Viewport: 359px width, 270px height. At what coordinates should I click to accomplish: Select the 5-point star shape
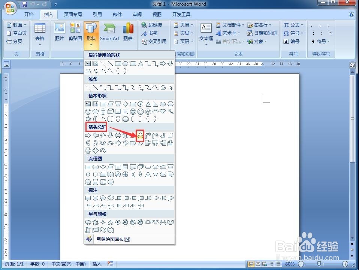[x=110, y=222]
